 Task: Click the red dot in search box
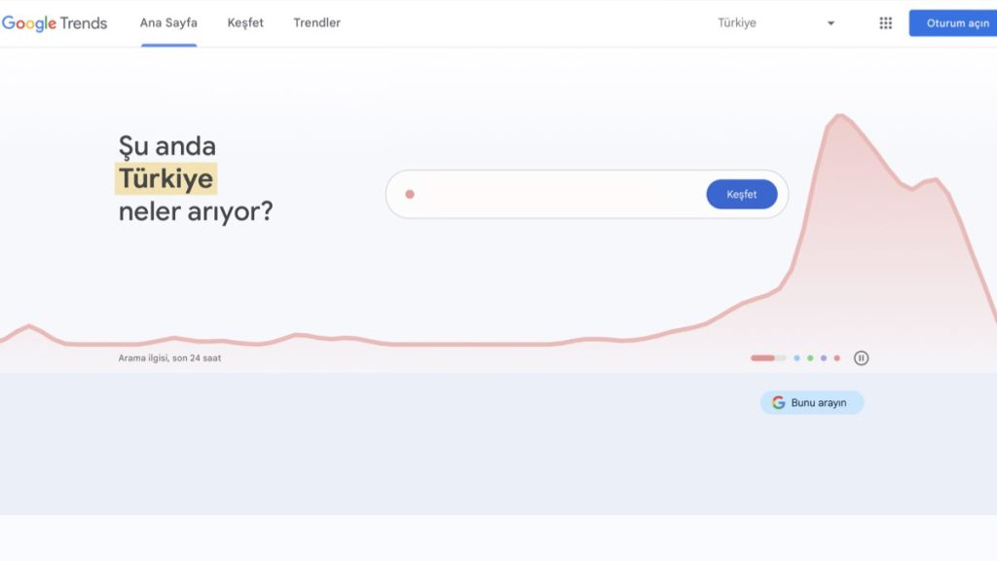[x=410, y=195]
